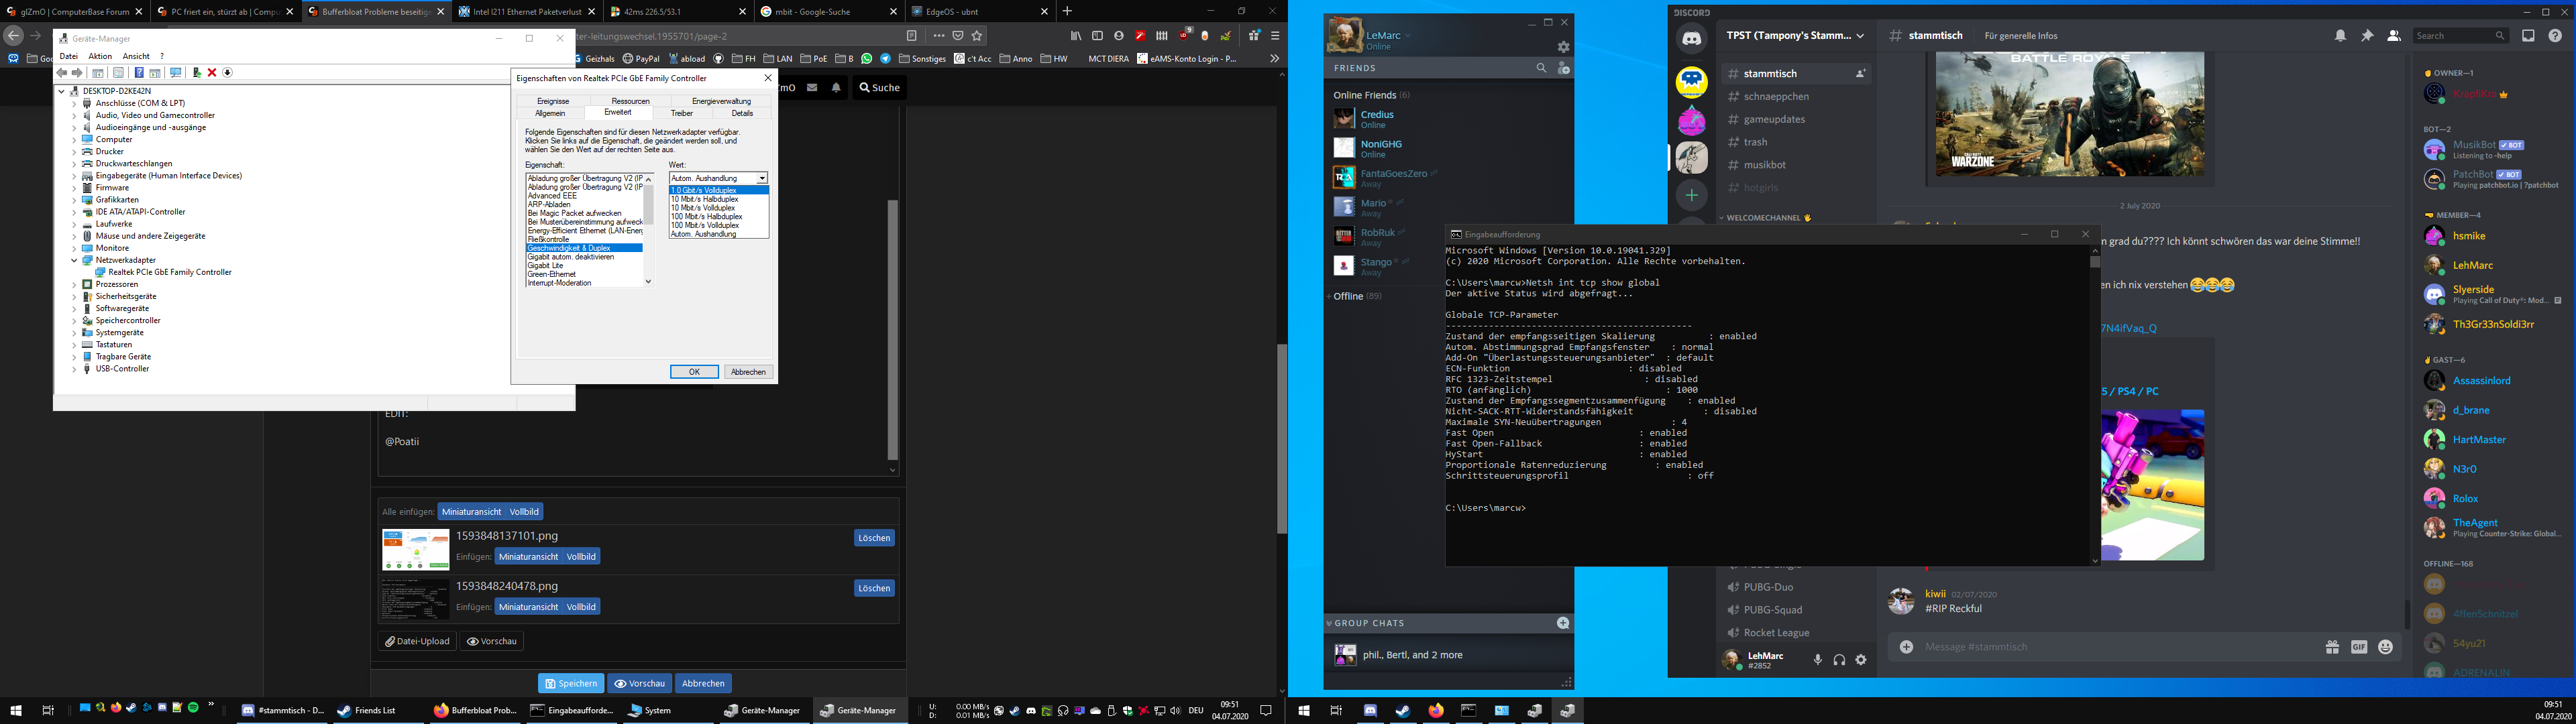2576x724 pixels.
Task: Click the red X uninstall device toolbar icon
Action: point(212,73)
